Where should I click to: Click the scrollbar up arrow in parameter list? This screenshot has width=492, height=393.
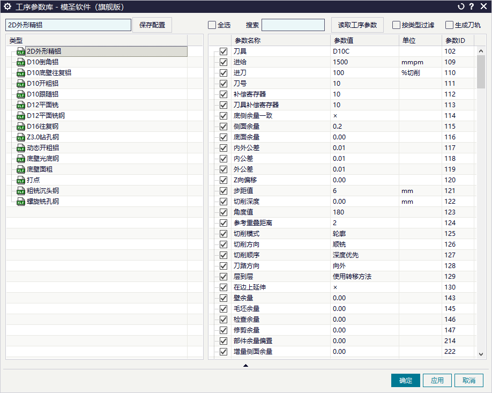481,51
